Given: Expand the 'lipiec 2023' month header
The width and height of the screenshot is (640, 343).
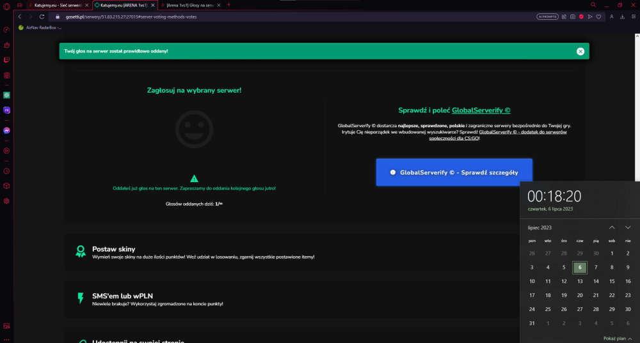Looking at the screenshot, I should 540,228.
